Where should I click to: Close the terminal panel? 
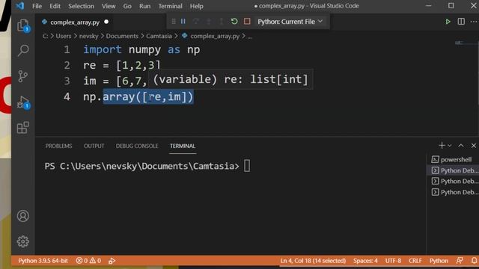[x=474, y=146]
